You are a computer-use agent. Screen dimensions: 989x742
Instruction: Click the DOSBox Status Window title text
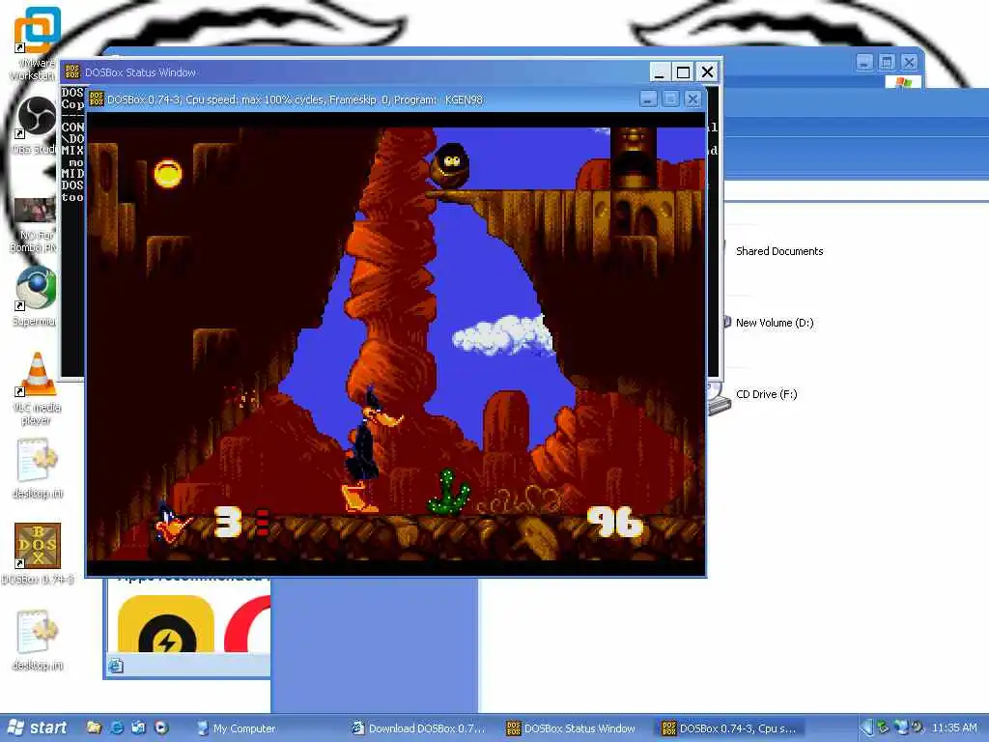click(140, 72)
